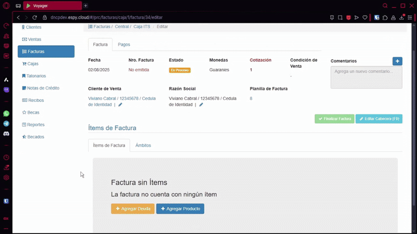Click the Editar Cabecera (F9) button
Screen dimensions: 417x234
point(379,119)
